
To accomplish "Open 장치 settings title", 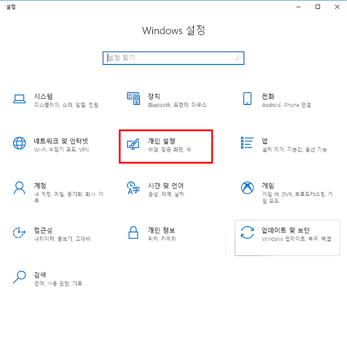I will [154, 96].
